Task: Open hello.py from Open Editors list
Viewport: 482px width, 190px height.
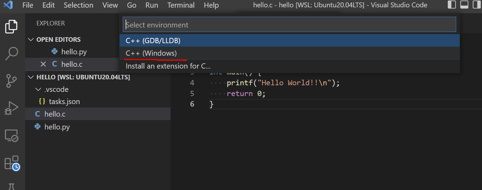Action: tap(74, 52)
